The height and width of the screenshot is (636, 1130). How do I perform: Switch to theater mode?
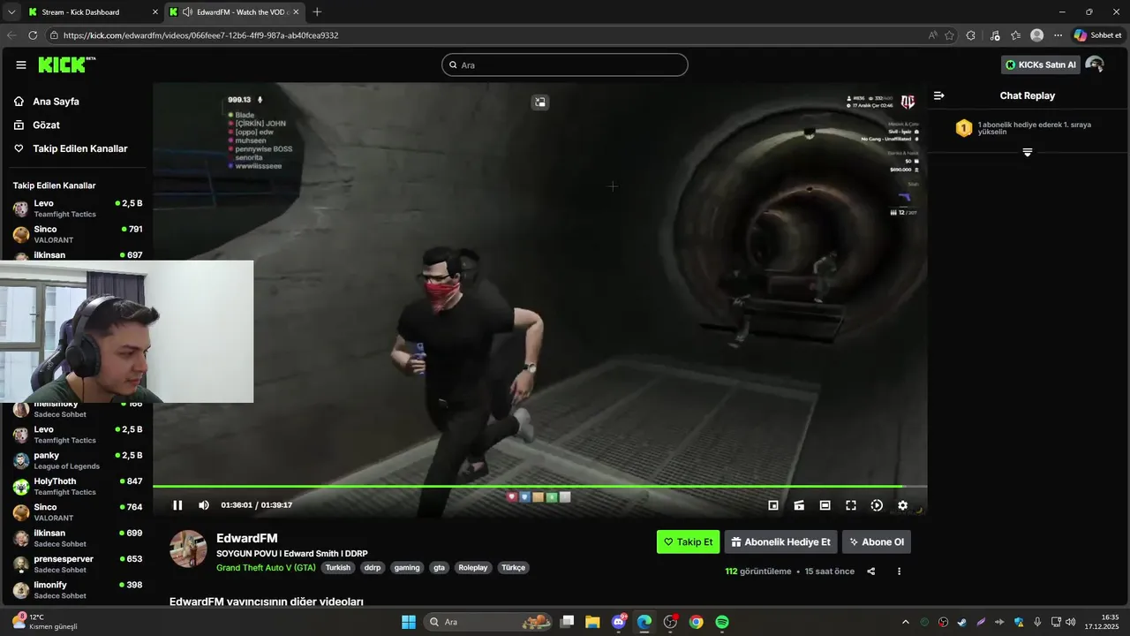[x=825, y=505]
